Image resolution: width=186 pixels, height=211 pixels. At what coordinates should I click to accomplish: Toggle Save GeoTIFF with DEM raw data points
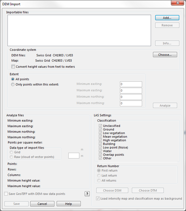click(6, 194)
